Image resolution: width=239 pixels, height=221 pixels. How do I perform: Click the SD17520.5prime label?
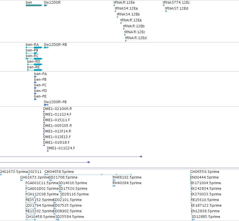point(73,189)
